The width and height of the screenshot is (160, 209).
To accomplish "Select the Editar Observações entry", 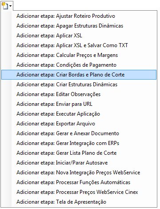I will pyautogui.click(x=79, y=94).
